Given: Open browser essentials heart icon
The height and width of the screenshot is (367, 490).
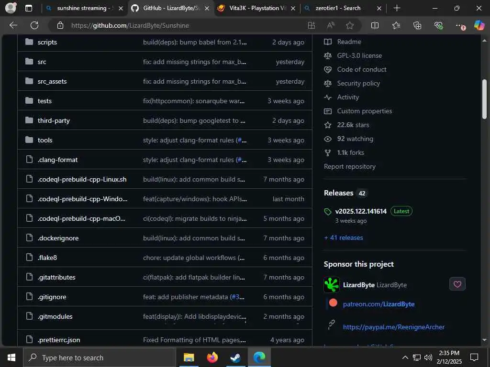Looking at the screenshot, I should (438, 26).
